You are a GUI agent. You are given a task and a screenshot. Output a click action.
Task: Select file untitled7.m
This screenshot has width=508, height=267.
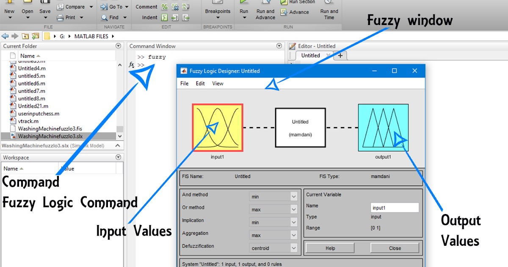(32, 91)
